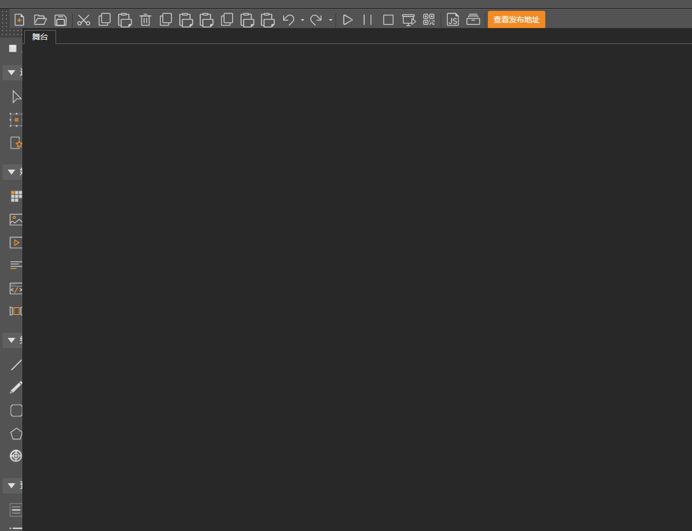Switch to the 舞台 tab
This screenshot has width=692, height=531.
(40, 37)
